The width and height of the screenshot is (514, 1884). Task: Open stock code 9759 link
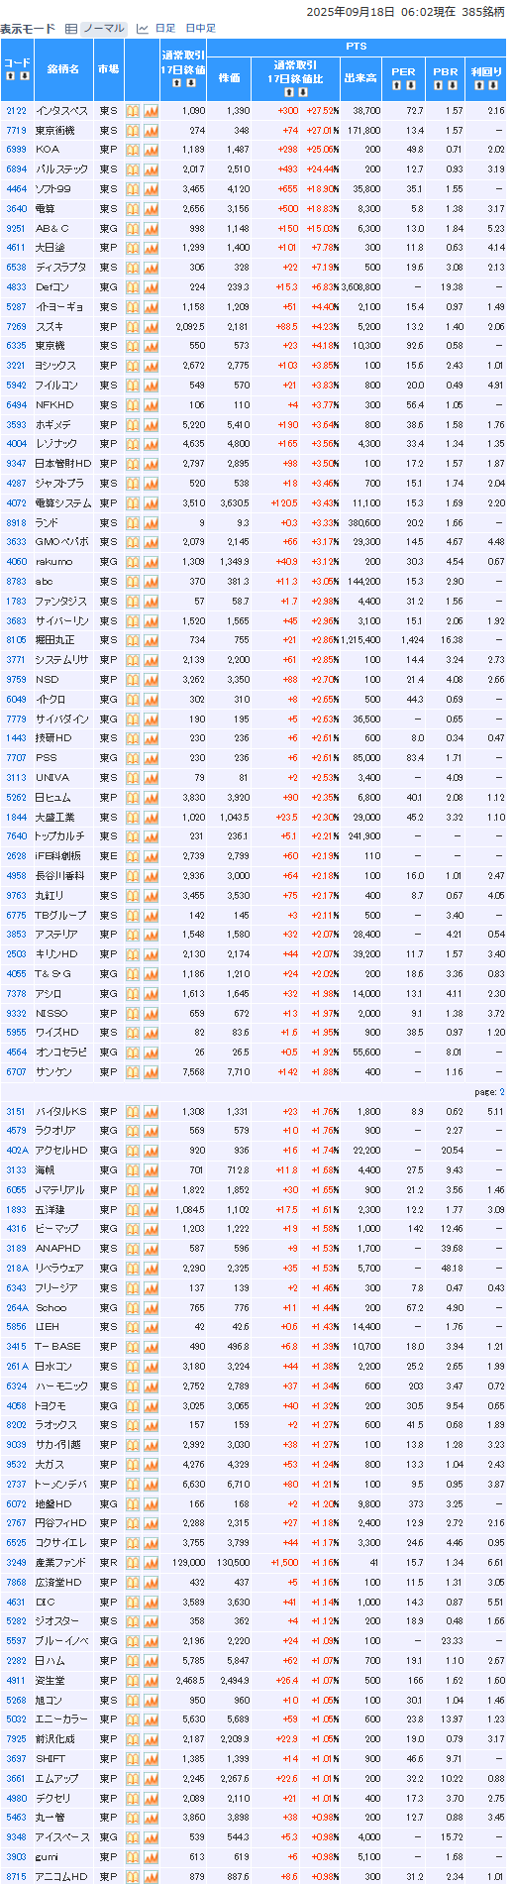(x=16, y=680)
